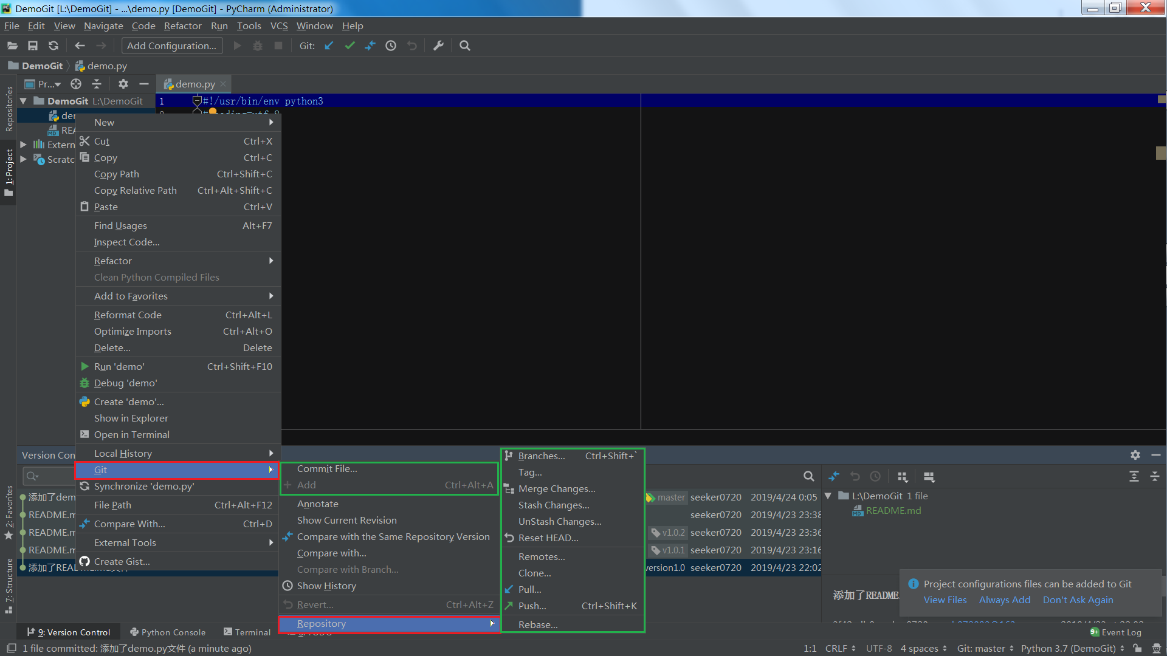Click the Always Add link
The image size is (1167, 656).
tap(1004, 600)
